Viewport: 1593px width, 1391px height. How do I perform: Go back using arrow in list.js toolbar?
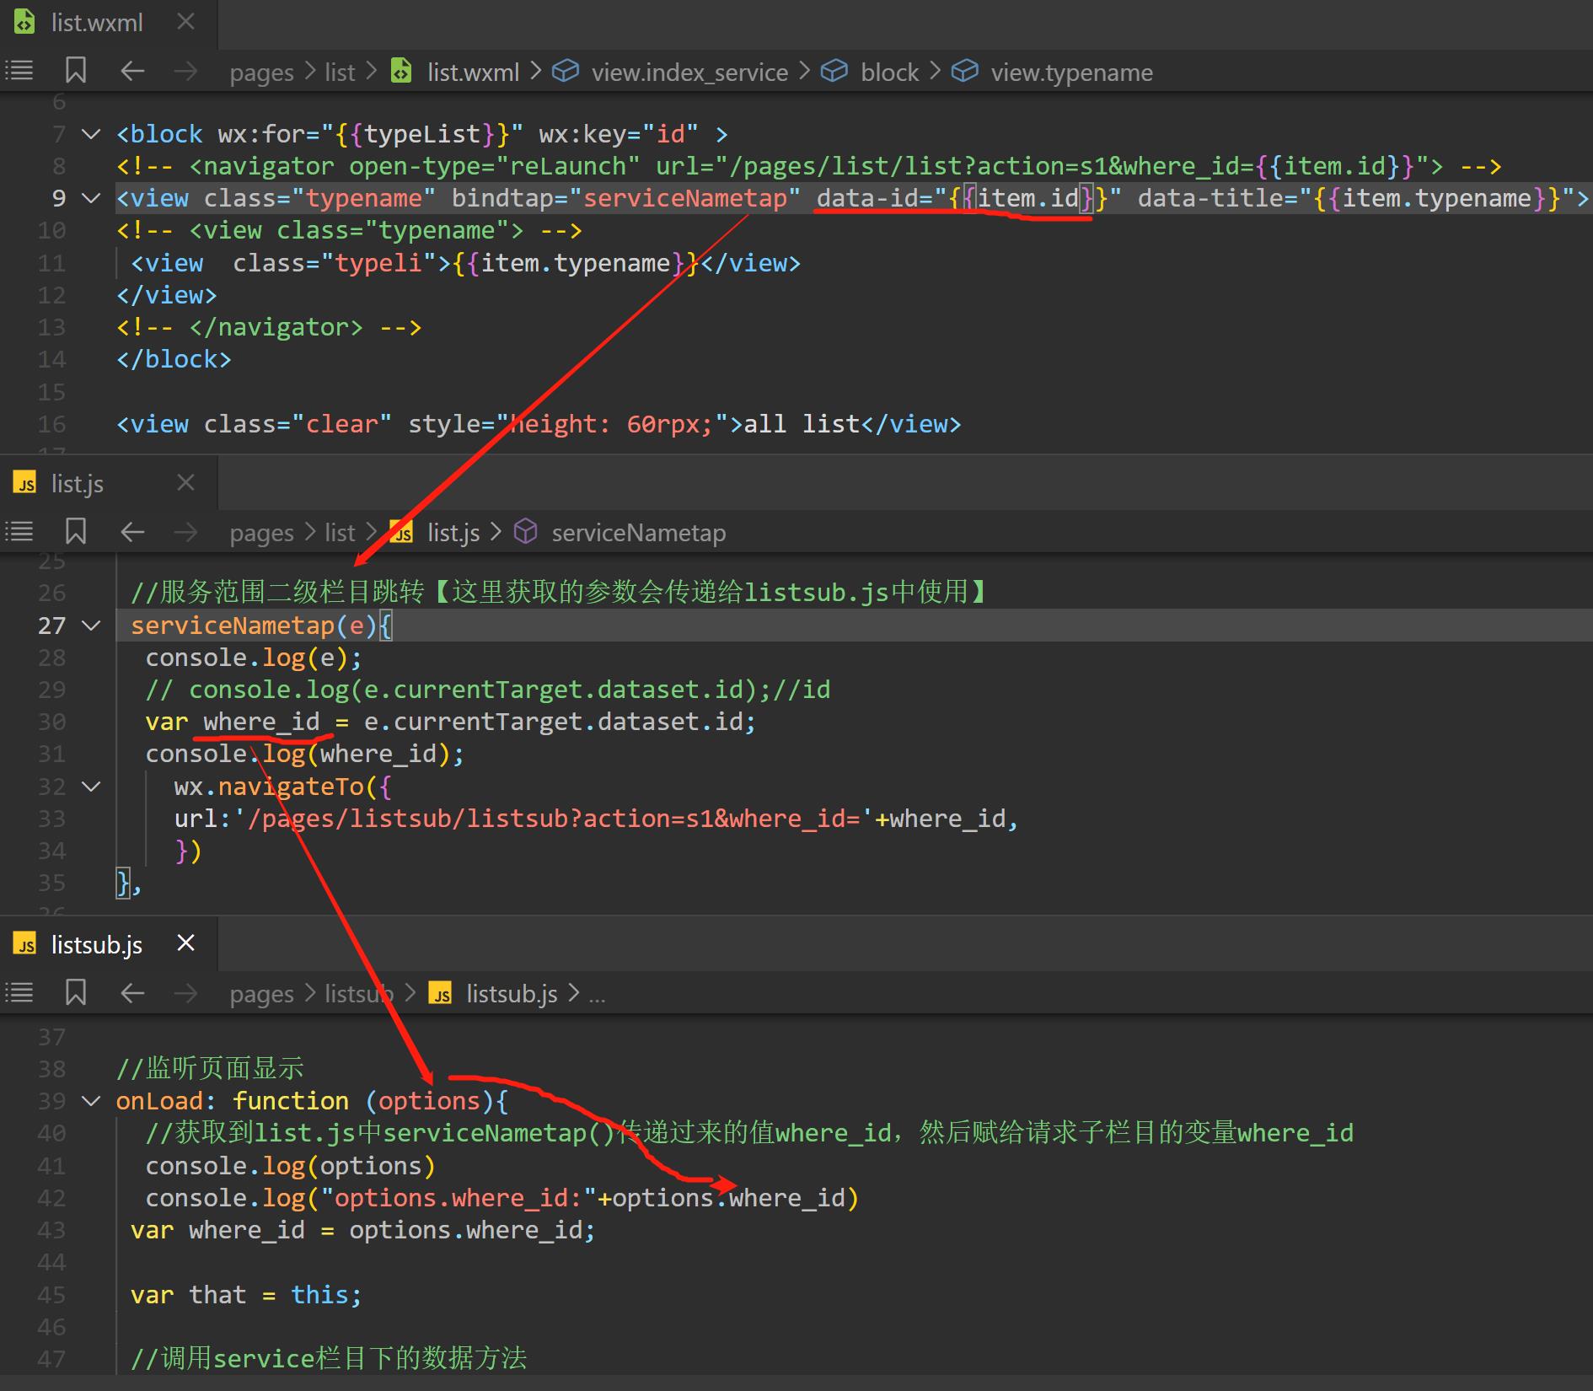pyautogui.click(x=132, y=532)
